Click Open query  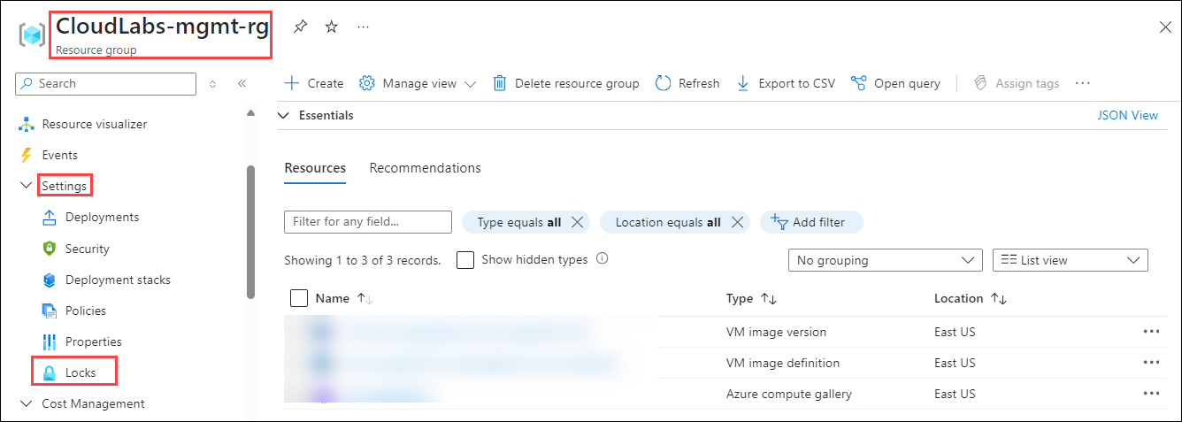click(x=895, y=83)
